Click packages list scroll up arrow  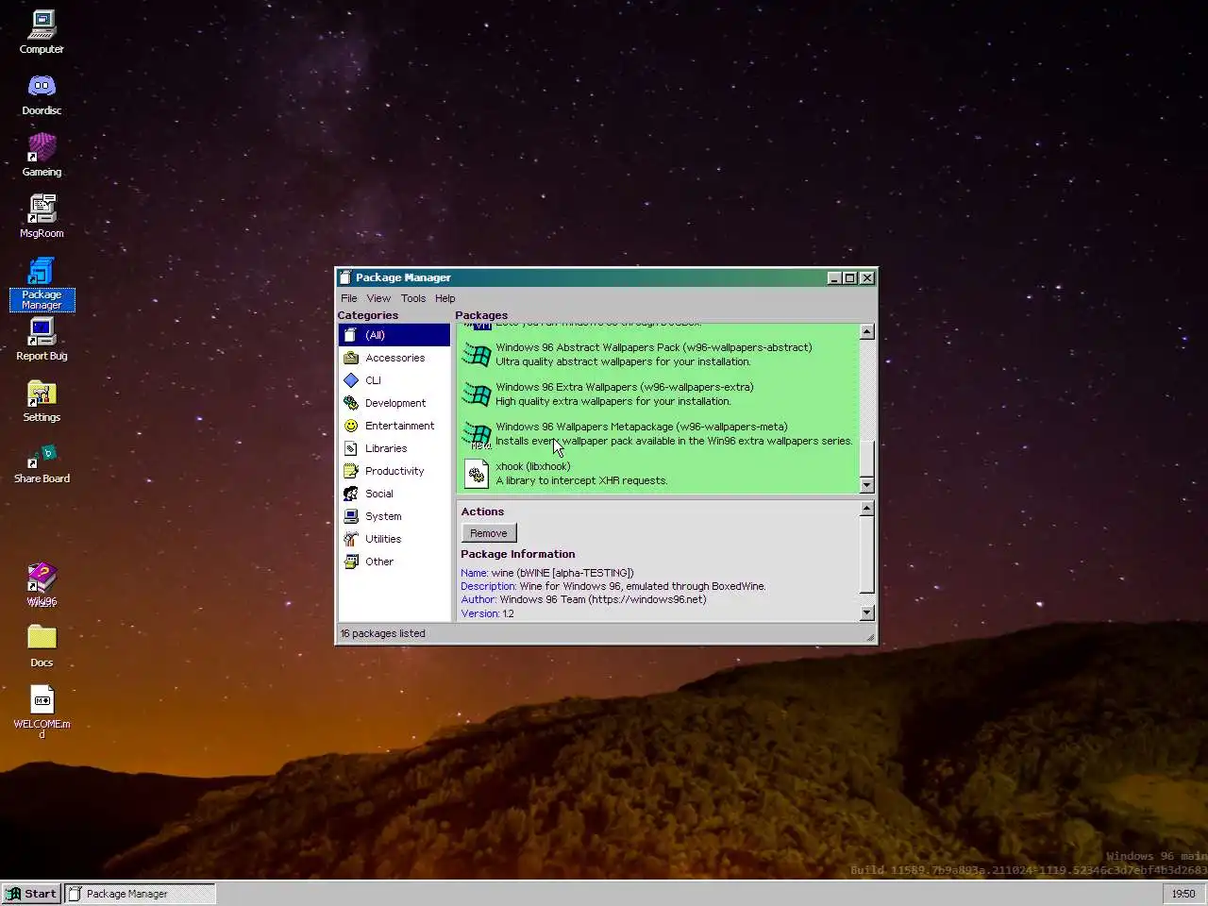click(867, 332)
